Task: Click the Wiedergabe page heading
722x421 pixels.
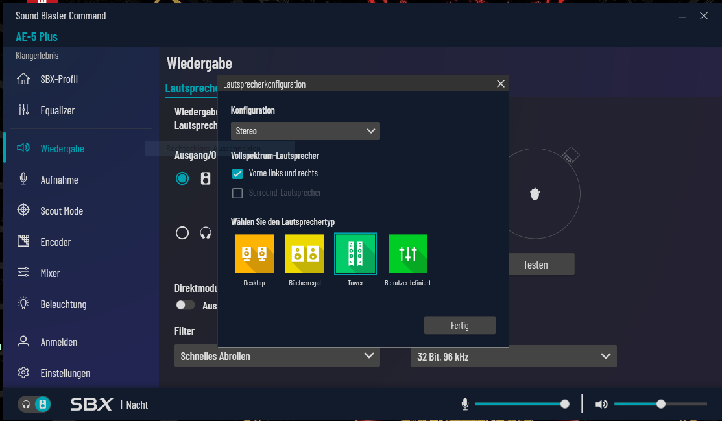Action: pos(199,64)
